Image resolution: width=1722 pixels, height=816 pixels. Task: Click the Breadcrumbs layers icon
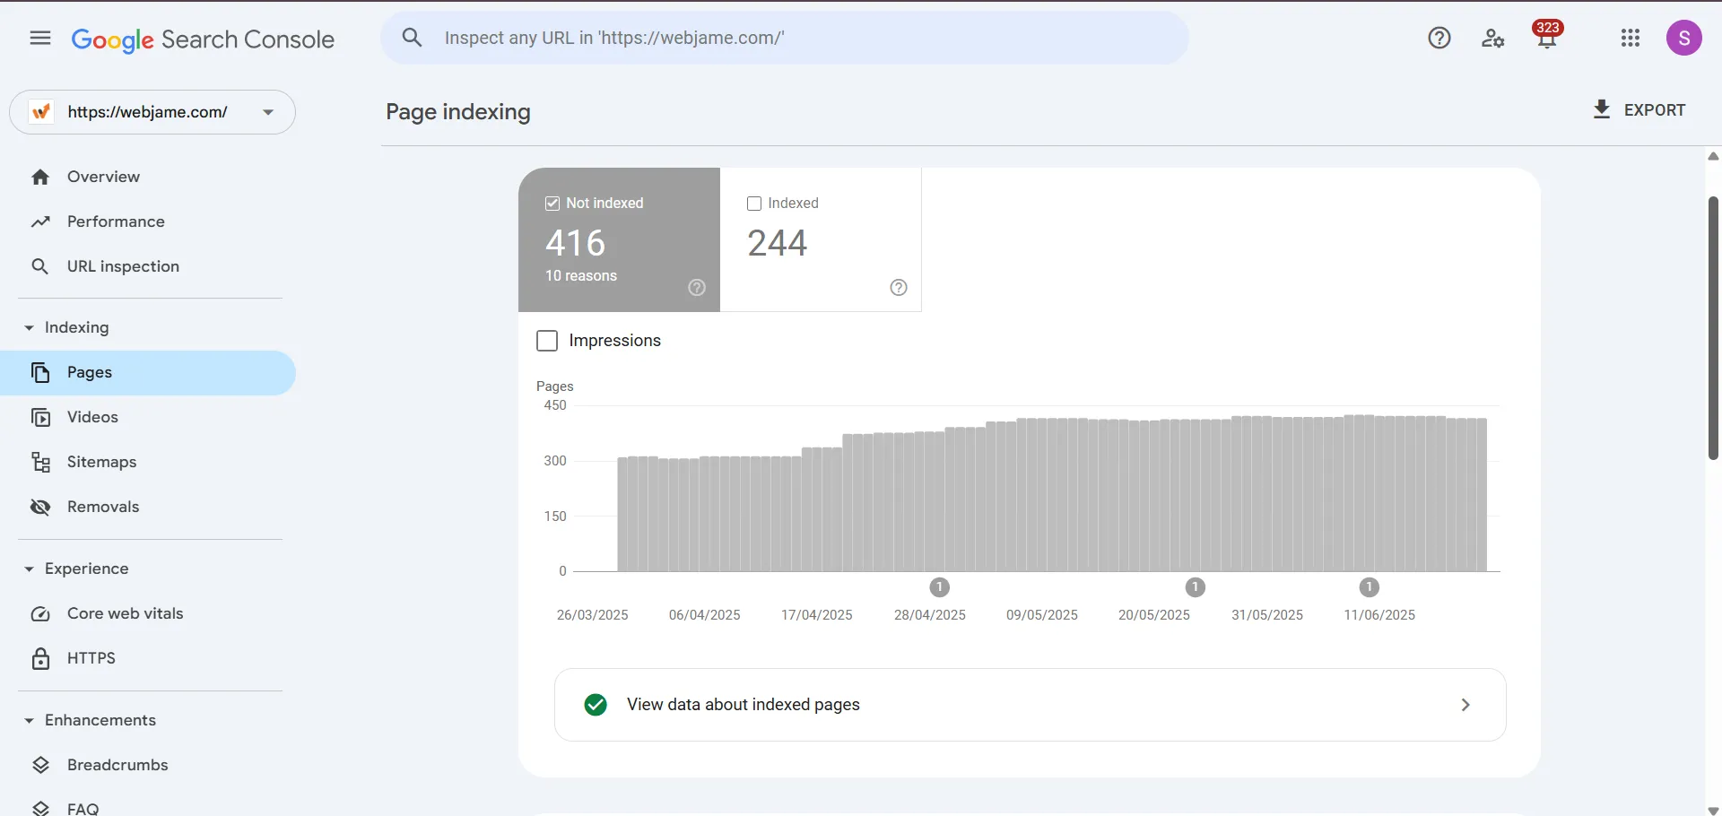(x=40, y=765)
